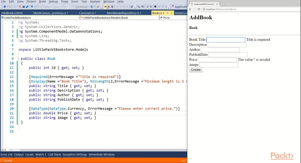The image size is (301, 163).
Task: Click the browser address bar
Action: pyautogui.click(x=251, y=9)
